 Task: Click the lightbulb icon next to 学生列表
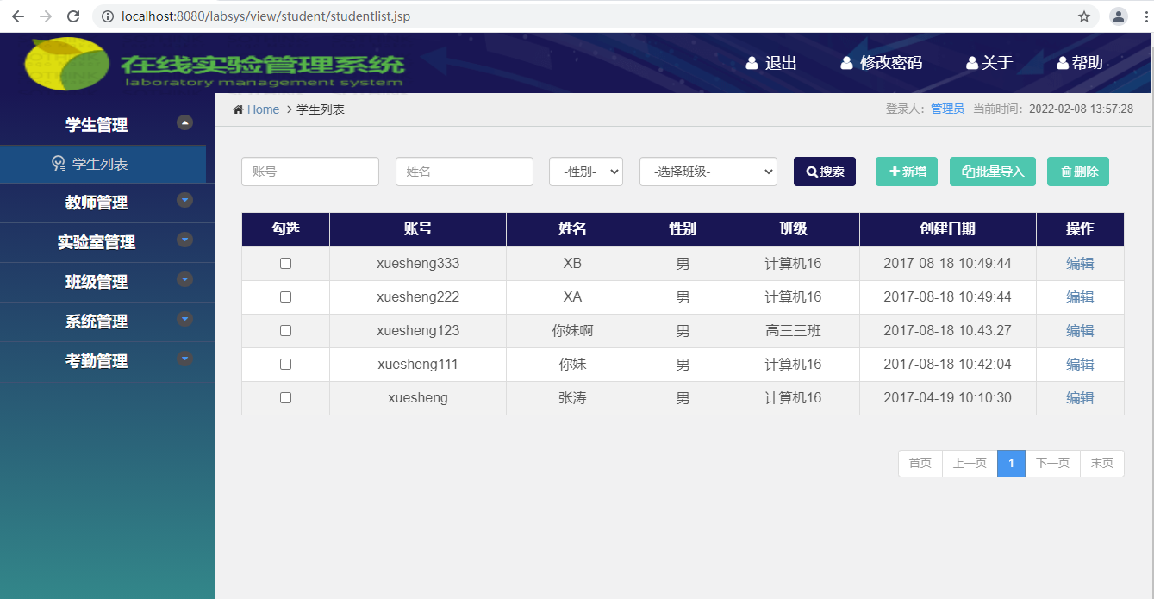(59, 163)
